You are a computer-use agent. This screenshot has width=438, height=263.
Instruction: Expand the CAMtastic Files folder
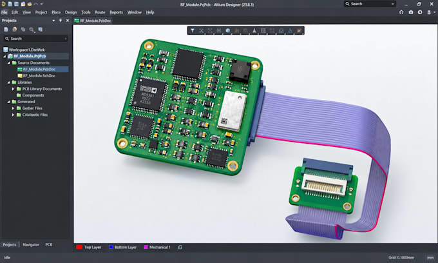click(x=13, y=115)
